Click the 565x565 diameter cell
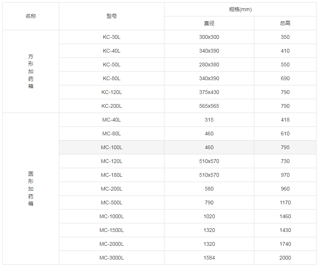This screenshot has height=267, width=321. tap(209, 106)
